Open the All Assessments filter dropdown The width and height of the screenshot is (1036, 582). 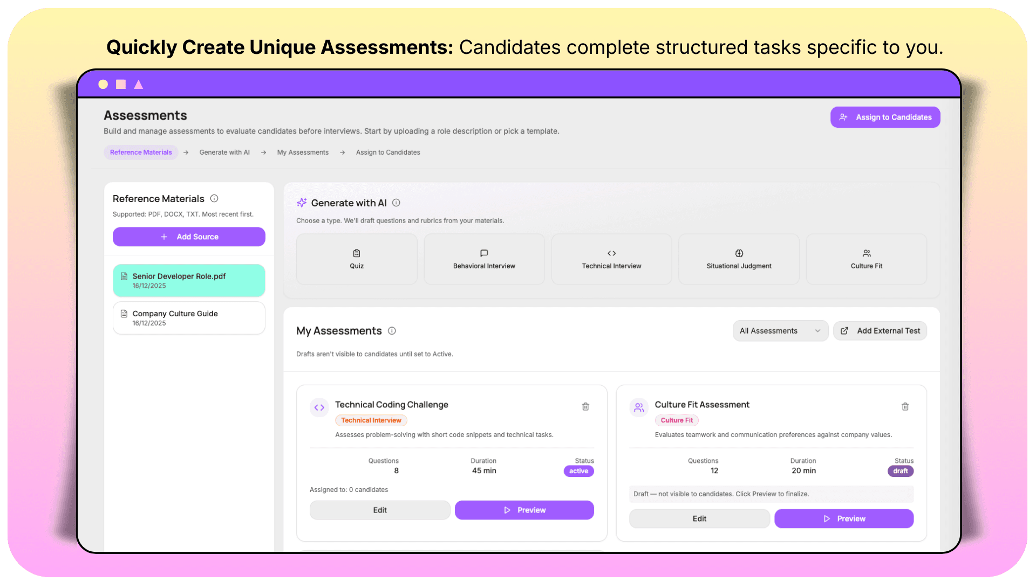(x=780, y=331)
